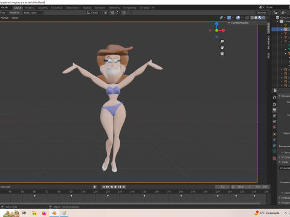Open the Physics properties tab icon

click(x=274, y=140)
